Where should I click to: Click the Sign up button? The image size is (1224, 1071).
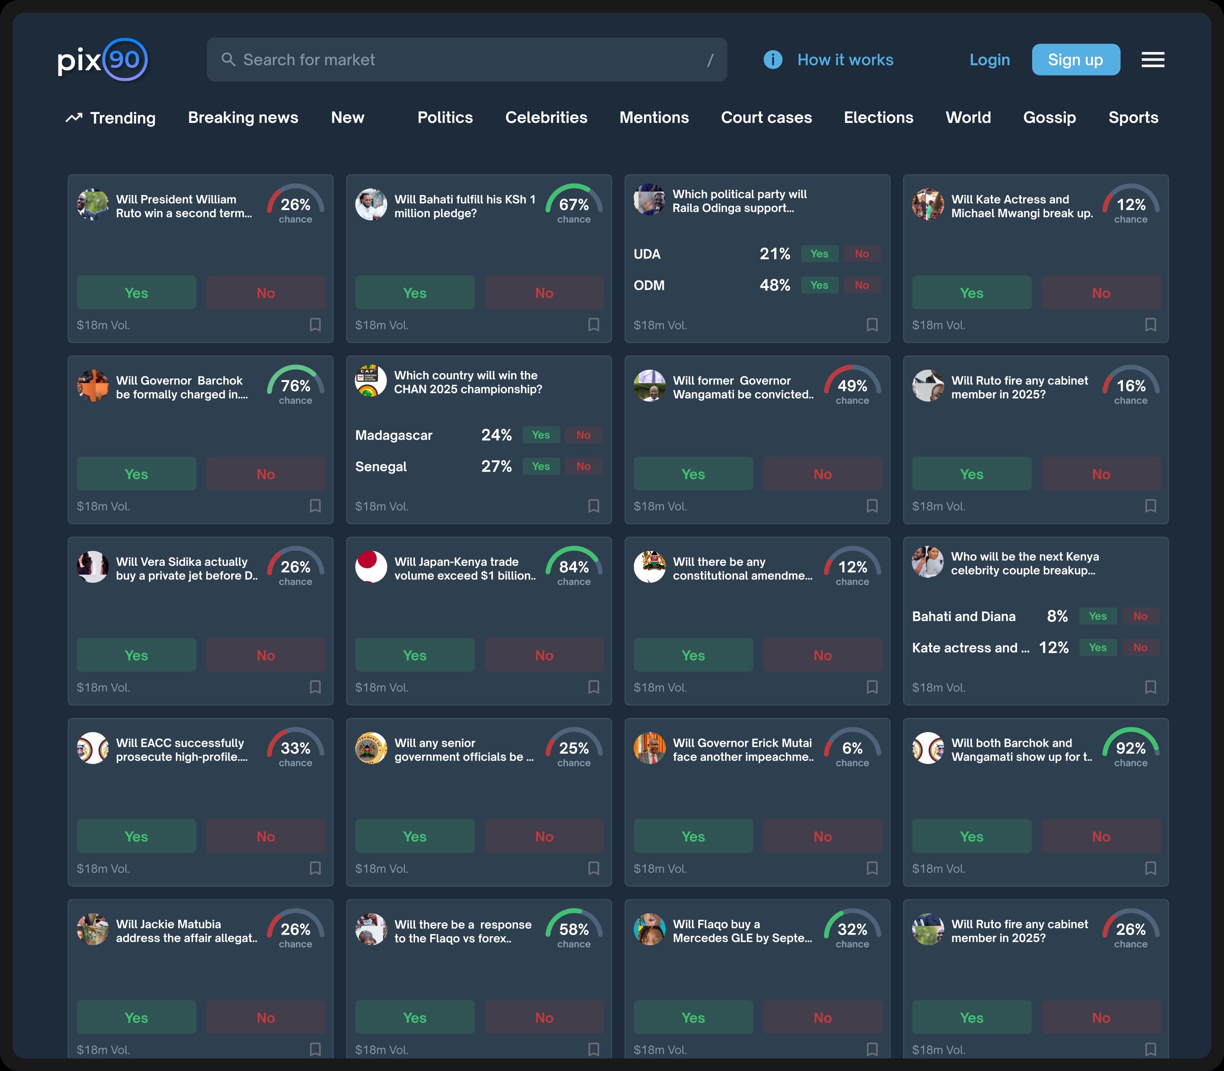coord(1075,60)
